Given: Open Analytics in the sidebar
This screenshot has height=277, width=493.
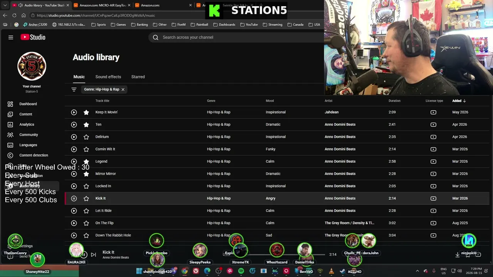Looking at the screenshot, I should click(x=27, y=125).
